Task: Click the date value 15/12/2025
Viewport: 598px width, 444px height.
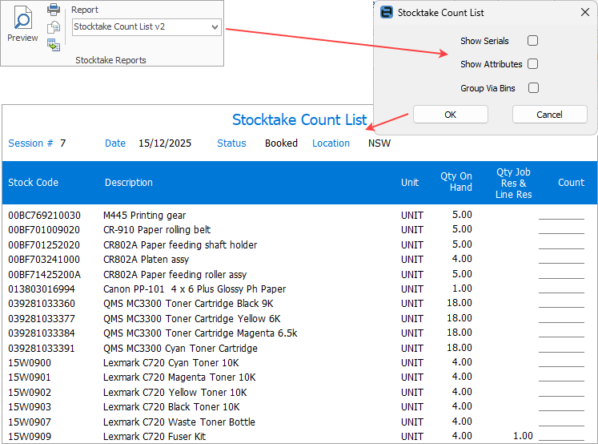Action: pyautogui.click(x=165, y=143)
